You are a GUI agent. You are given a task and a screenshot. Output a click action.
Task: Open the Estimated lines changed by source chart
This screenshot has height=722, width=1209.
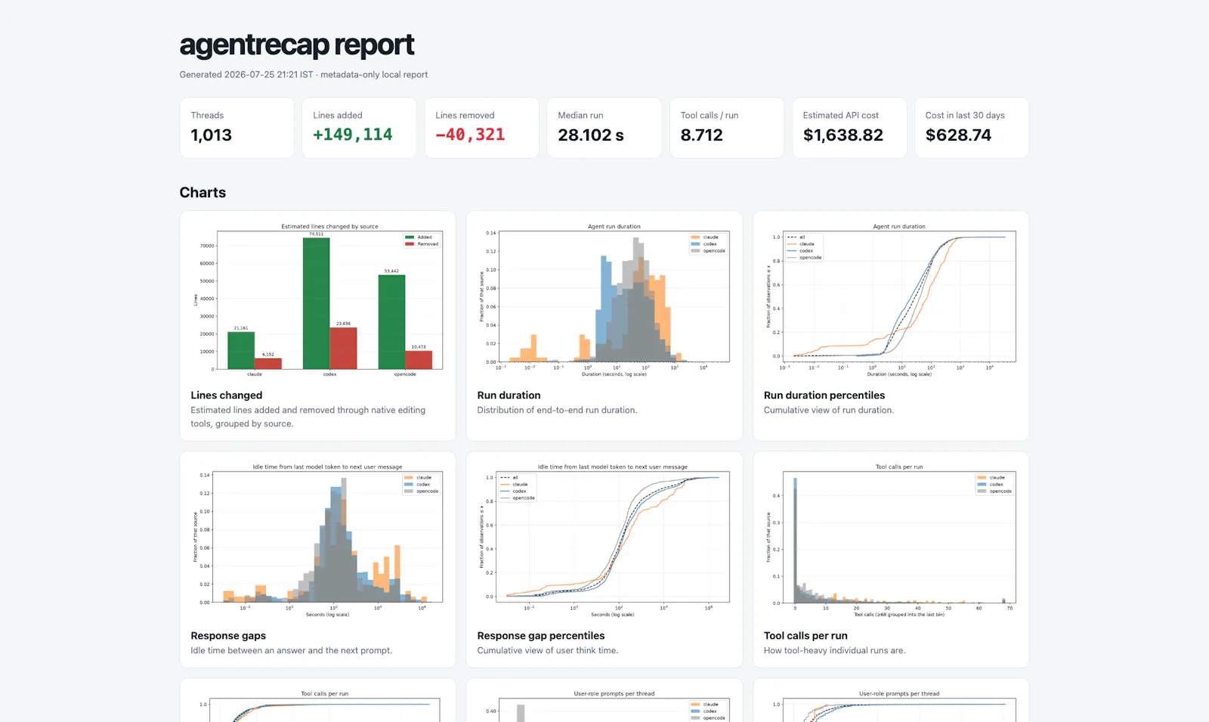pyautogui.click(x=317, y=300)
